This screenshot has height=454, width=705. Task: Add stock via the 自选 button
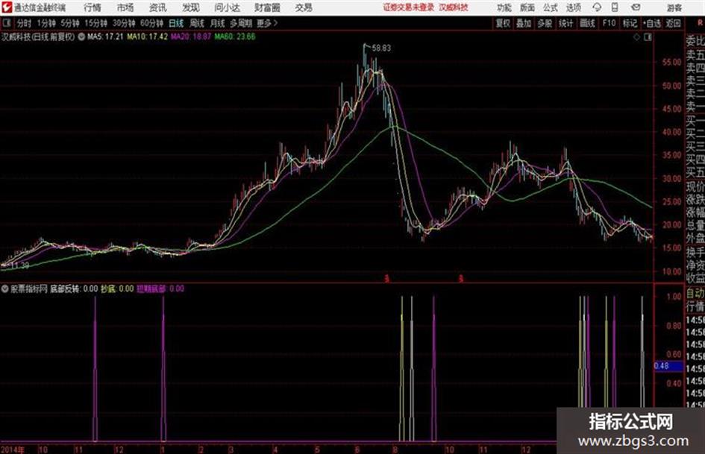(651, 23)
